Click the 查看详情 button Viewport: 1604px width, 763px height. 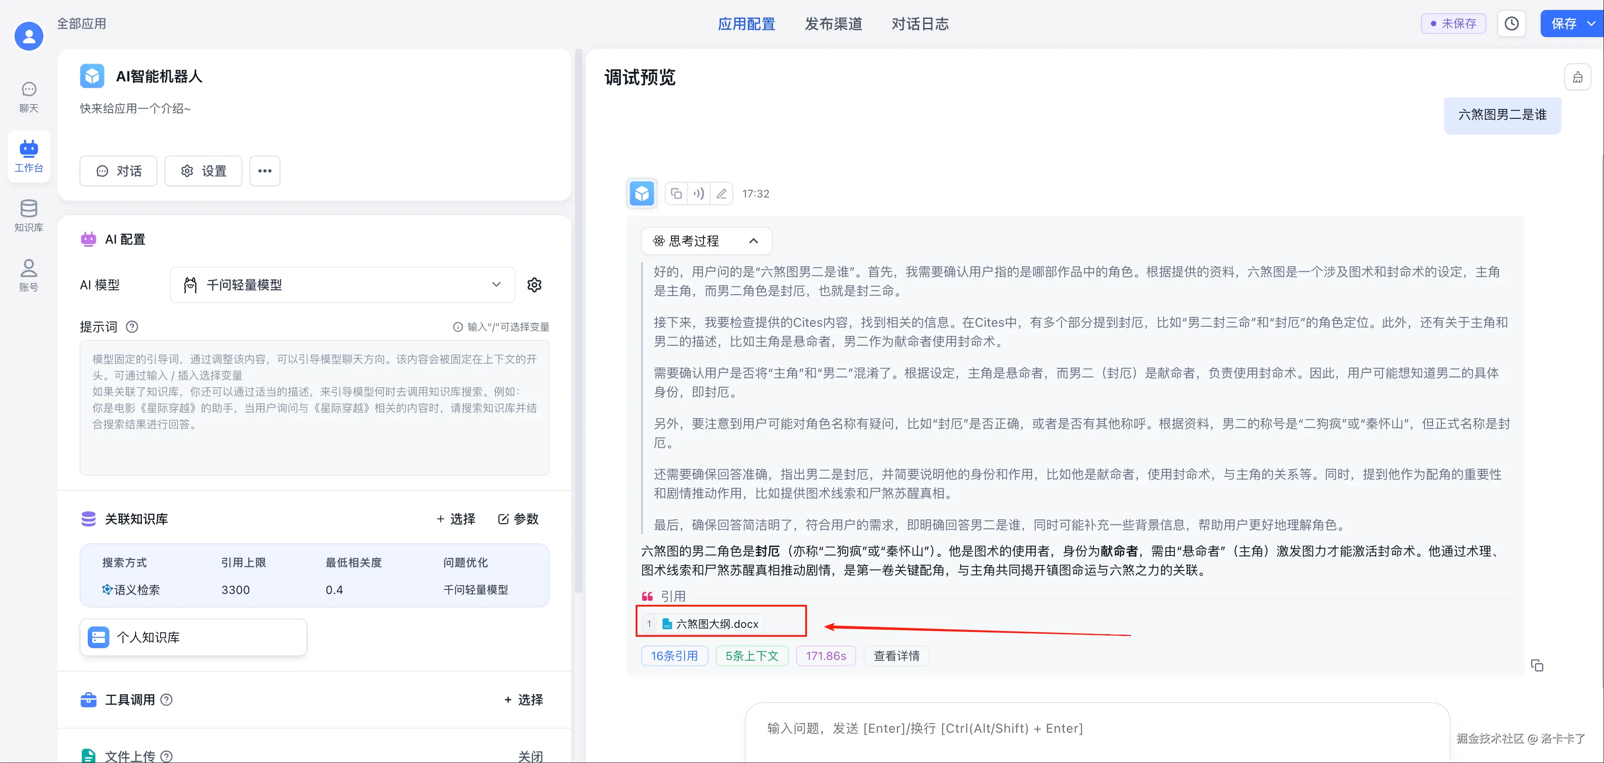896,655
